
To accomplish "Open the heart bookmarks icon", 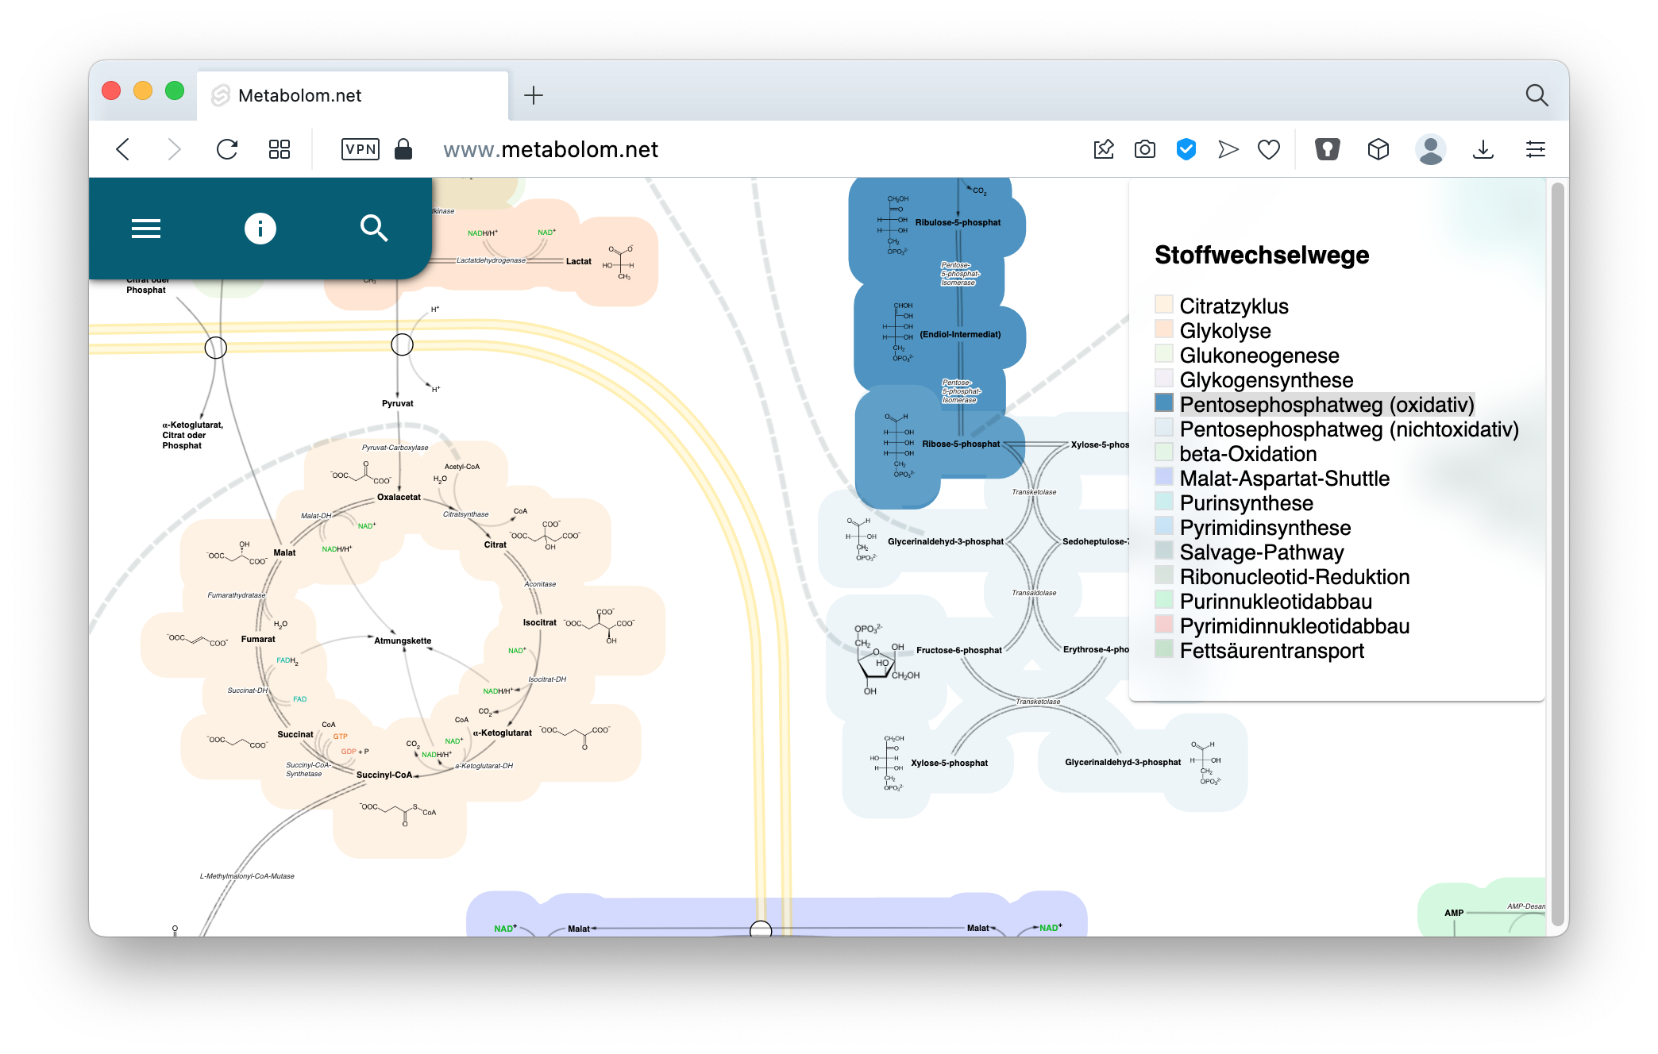I will (x=1268, y=149).
